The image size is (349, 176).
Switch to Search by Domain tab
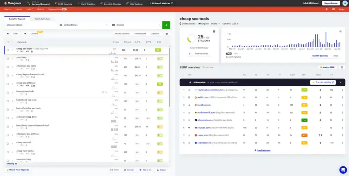coord(42,19)
